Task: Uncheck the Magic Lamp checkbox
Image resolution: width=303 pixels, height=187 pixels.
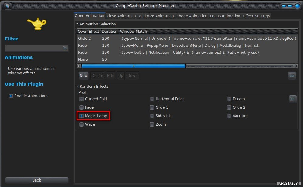Action: [x=81, y=116]
